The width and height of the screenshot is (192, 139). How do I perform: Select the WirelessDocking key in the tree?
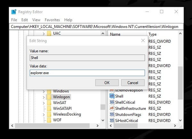67,114
